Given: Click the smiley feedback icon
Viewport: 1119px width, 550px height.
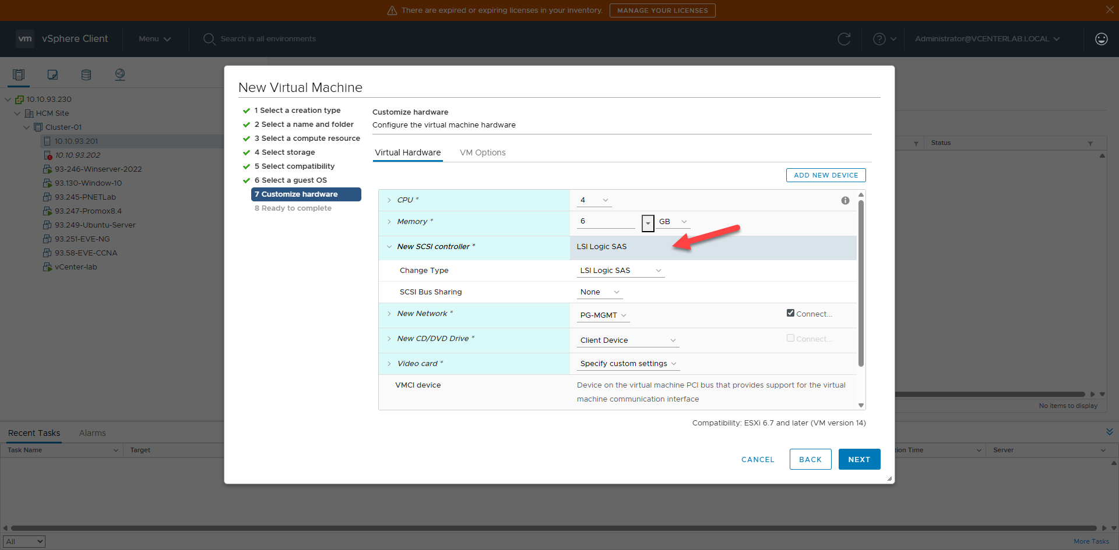Looking at the screenshot, I should click(x=1101, y=39).
